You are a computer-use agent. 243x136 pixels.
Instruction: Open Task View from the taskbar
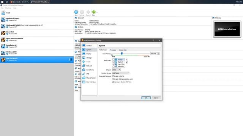click(7, 2)
